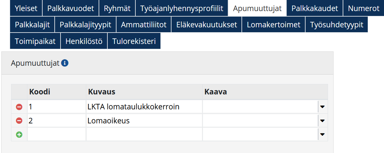Open the Ammattiliitot tab
The height and width of the screenshot is (153, 384).
pos(144,24)
